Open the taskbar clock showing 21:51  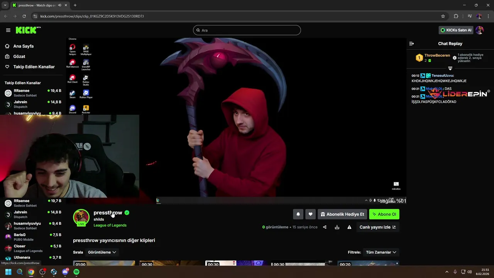click(482, 272)
